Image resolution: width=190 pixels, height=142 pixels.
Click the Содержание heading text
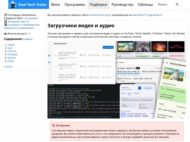pyautogui.click(x=13, y=39)
